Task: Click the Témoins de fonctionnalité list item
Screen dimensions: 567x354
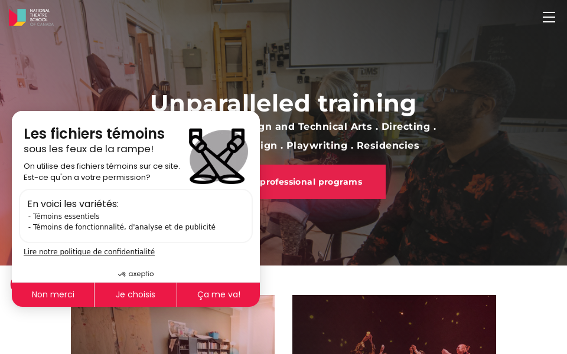Action: (x=122, y=227)
